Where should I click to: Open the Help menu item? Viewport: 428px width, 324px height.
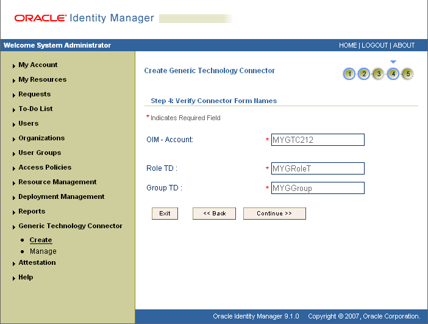(26, 277)
